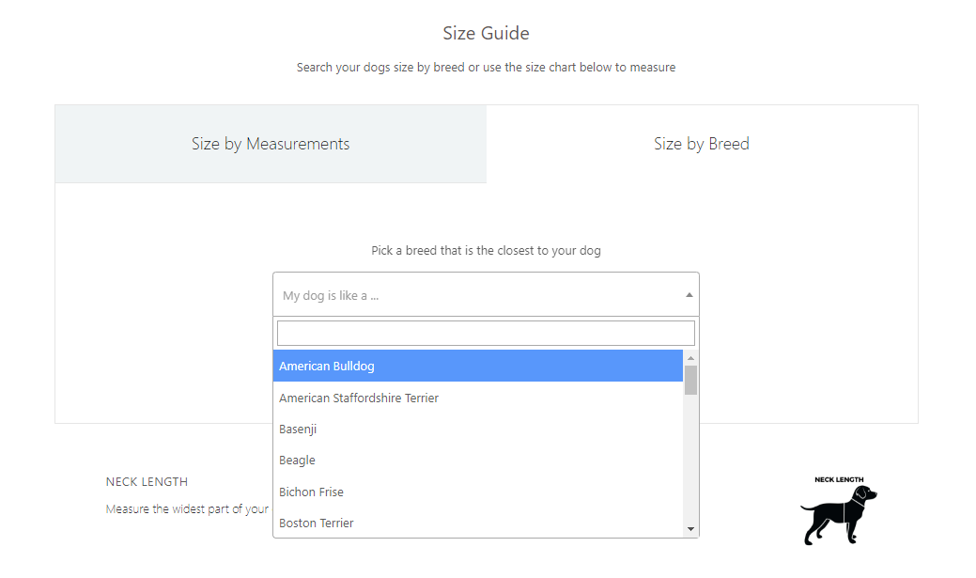Click the 'Measure the widest part' description text
This screenshot has height=578, width=976.
pyautogui.click(x=187, y=509)
